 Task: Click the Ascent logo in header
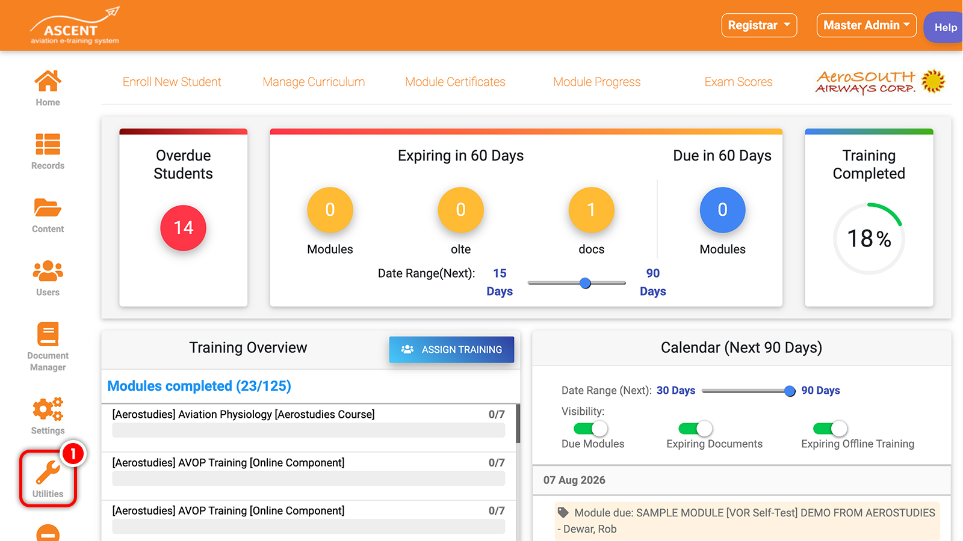[x=75, y=26]
